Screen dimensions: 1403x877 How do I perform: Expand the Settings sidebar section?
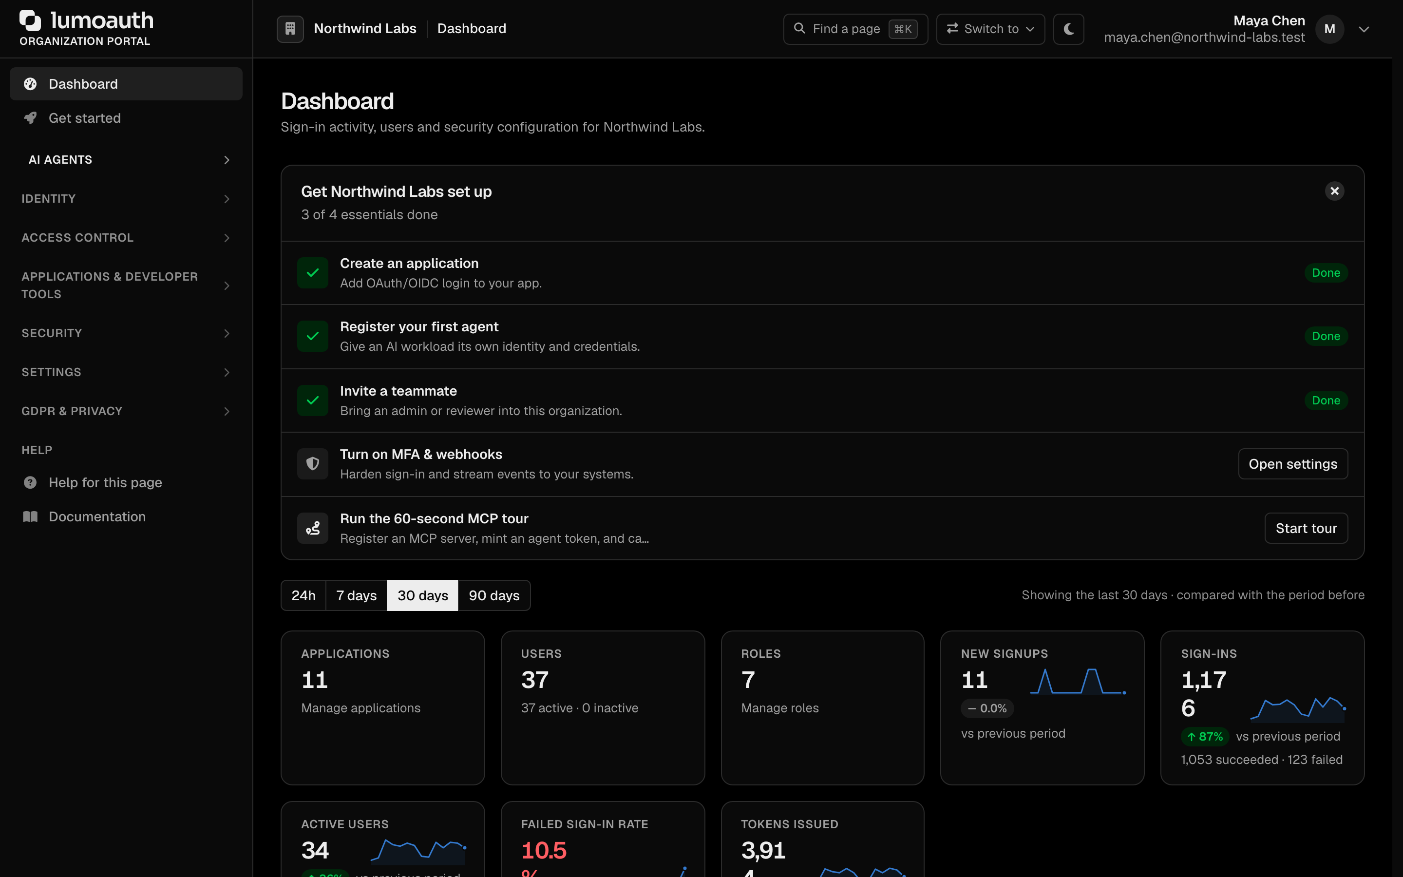click(126, 372)
